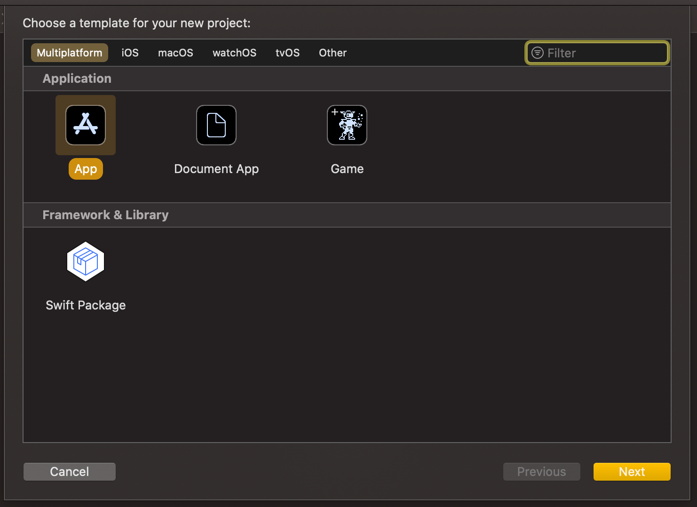Click the Game text label
Screen dimensions: 697x507
click(x=347, y=169)
